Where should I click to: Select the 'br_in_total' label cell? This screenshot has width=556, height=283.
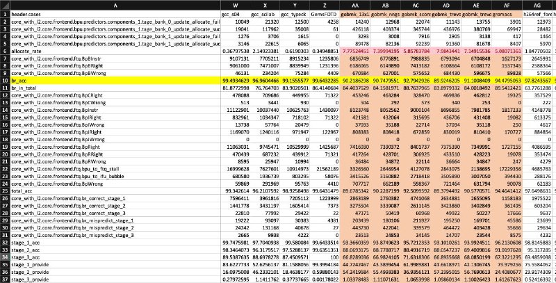(x=26, y=88)
